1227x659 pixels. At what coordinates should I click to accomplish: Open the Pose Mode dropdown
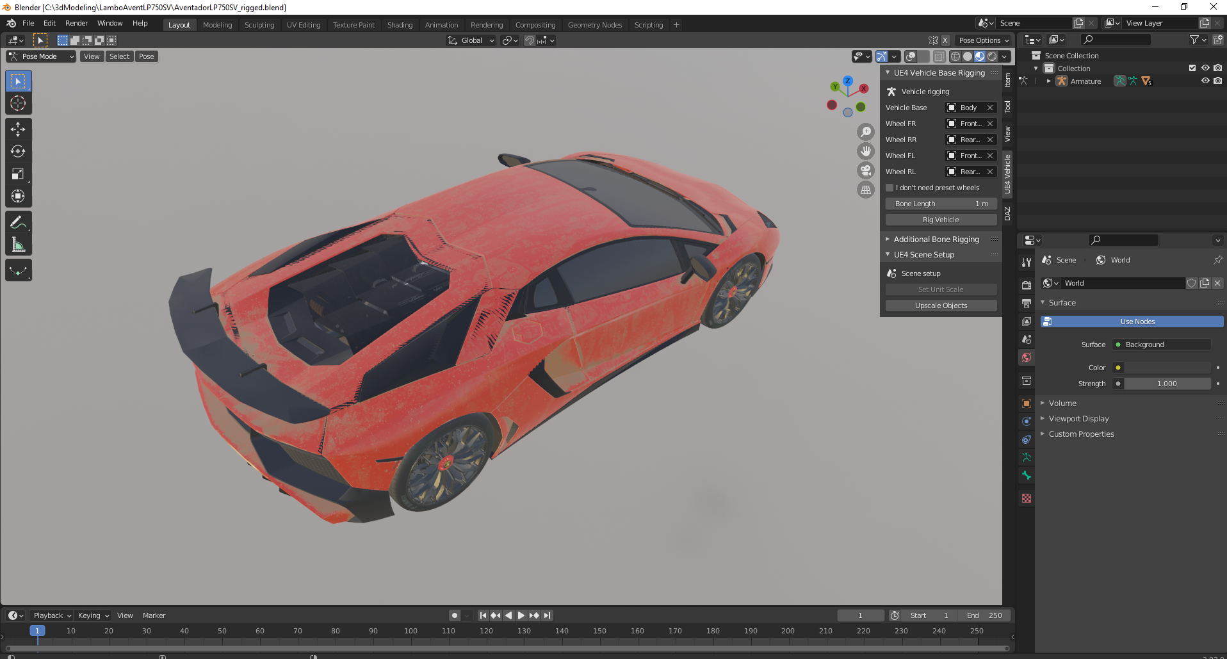(42, 56)
